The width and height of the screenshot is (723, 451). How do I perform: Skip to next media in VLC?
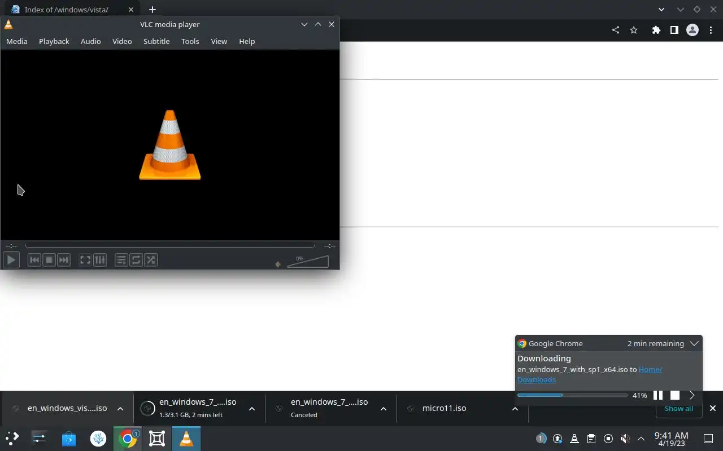click(64, 260)
